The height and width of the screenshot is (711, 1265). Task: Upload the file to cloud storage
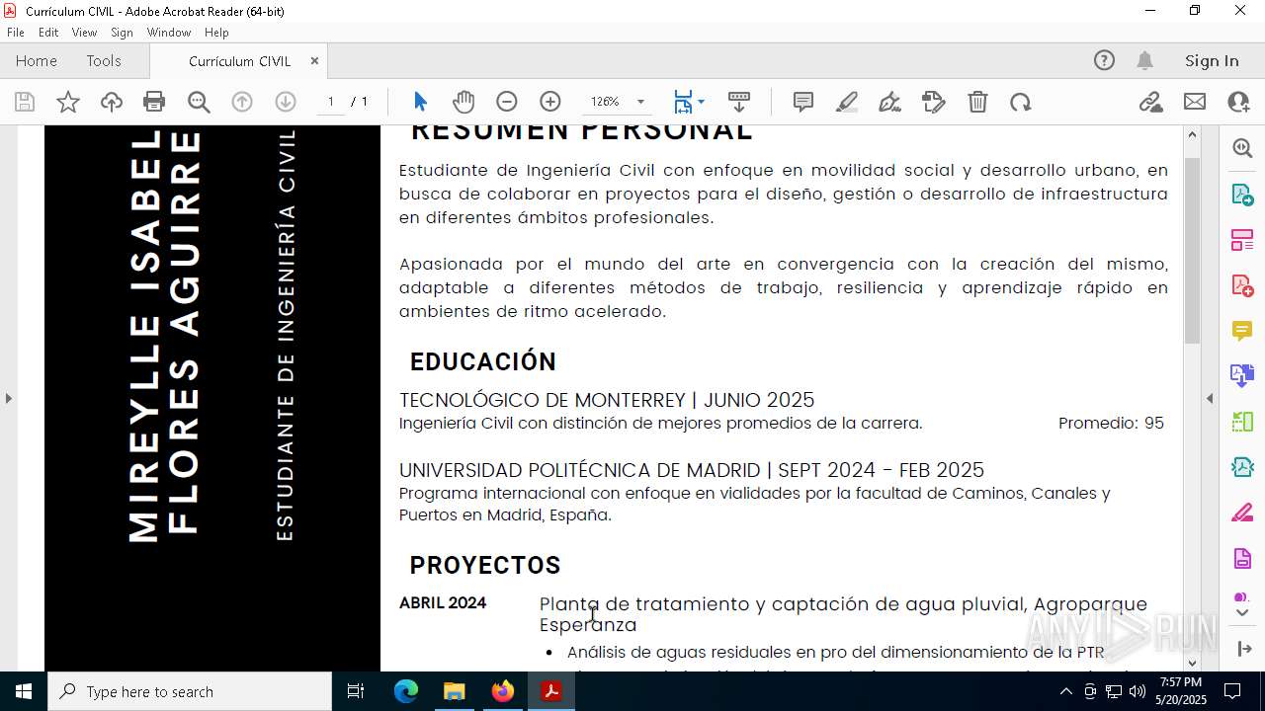pyautogui.click(x=112, y=102)
